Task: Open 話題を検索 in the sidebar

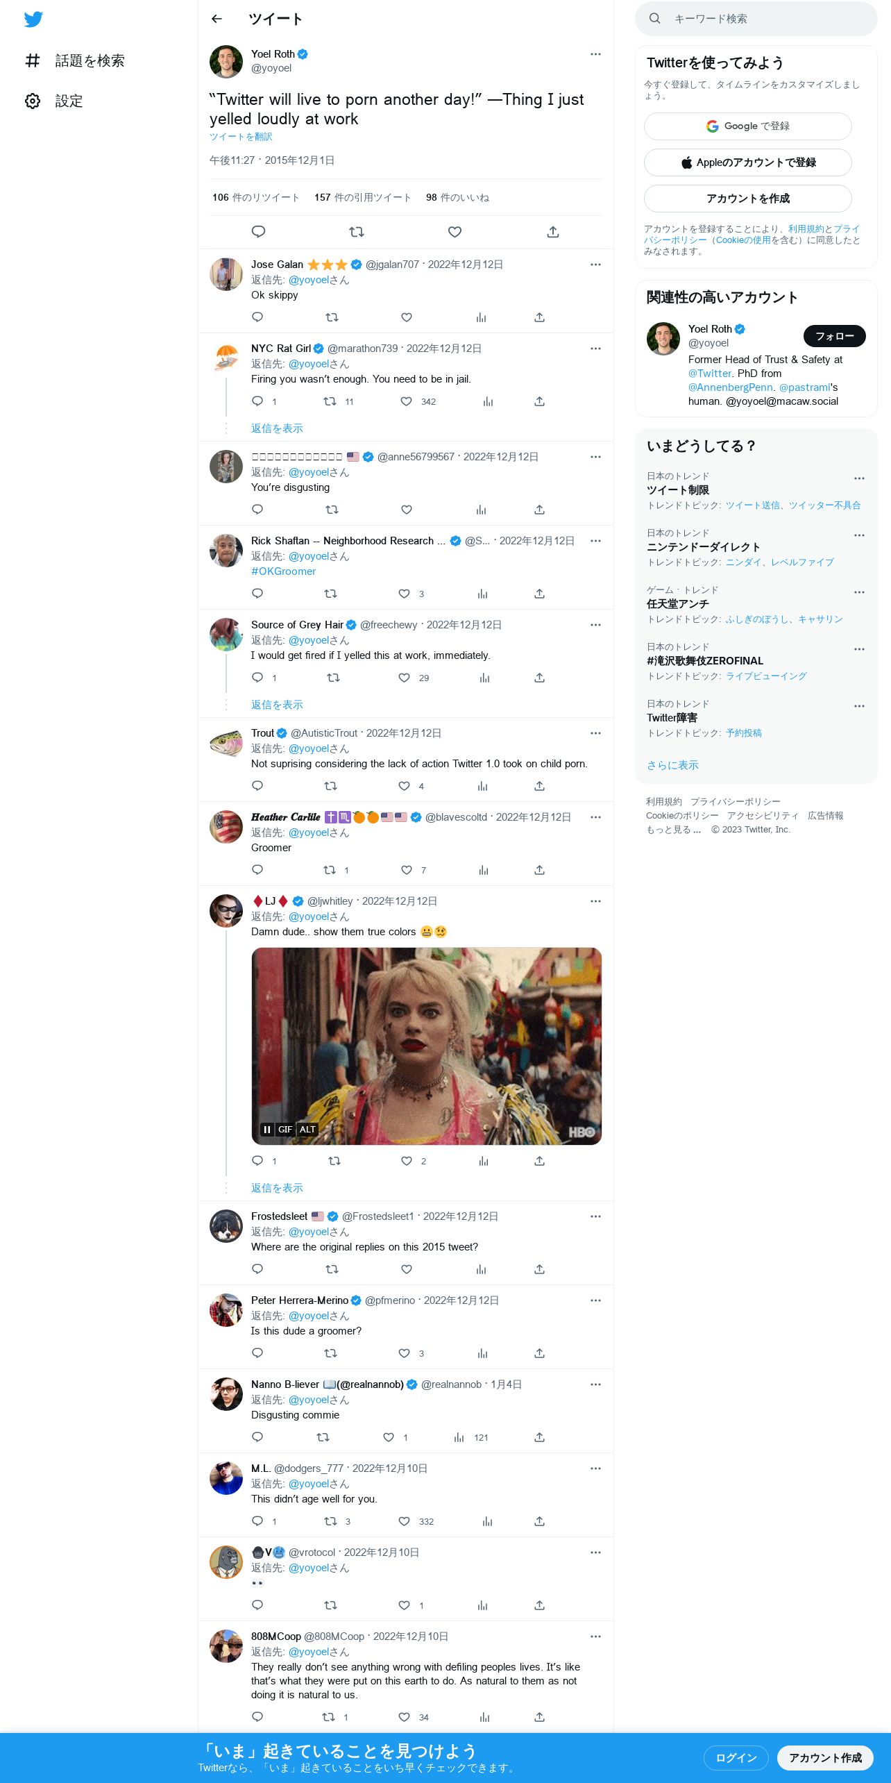Action: [75, 61]
